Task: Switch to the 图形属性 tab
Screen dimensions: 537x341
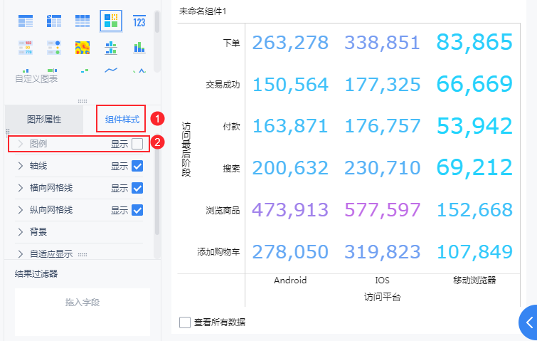Action: (44, 120)
